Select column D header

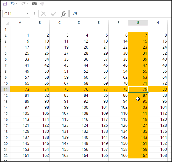(79, 23)
